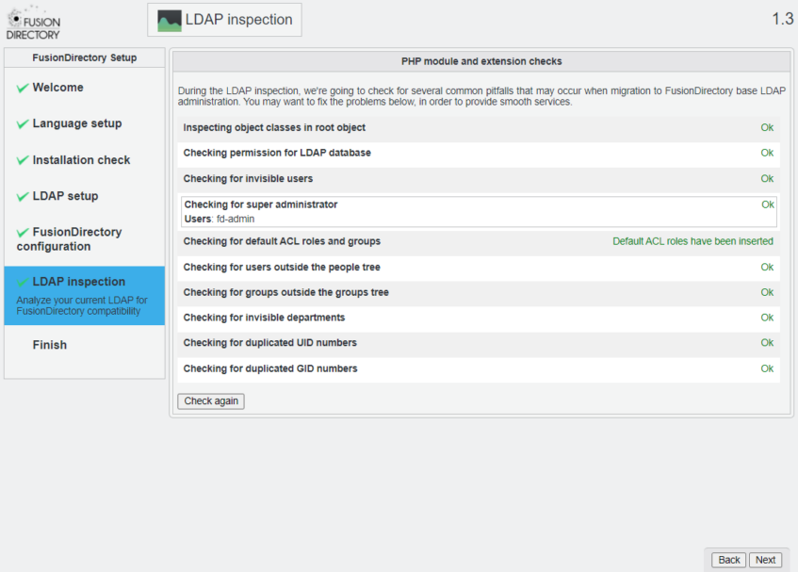798x572 pixels.
Task: Click the checkmark in the LDAP inspection step
Action: (23, 282)
